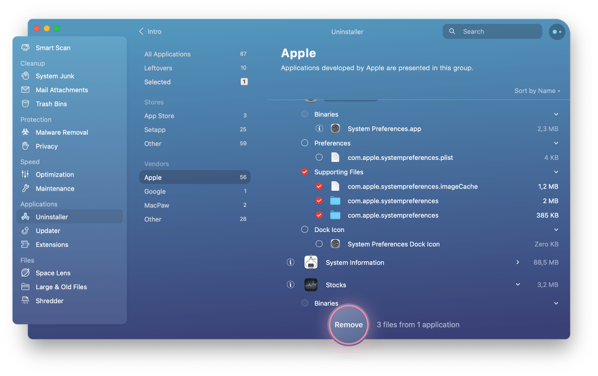Collapse the Binaries section under Stocks
Screen dimensions: 598x376
556,303
